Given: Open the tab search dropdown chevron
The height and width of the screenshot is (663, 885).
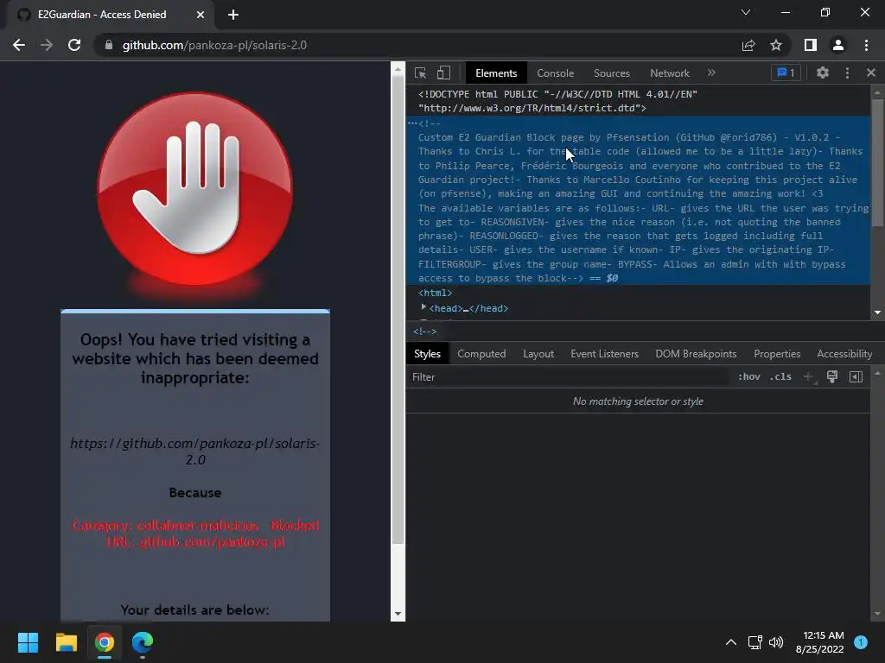Looking at the screenshot, I should [x=746, y=12].
